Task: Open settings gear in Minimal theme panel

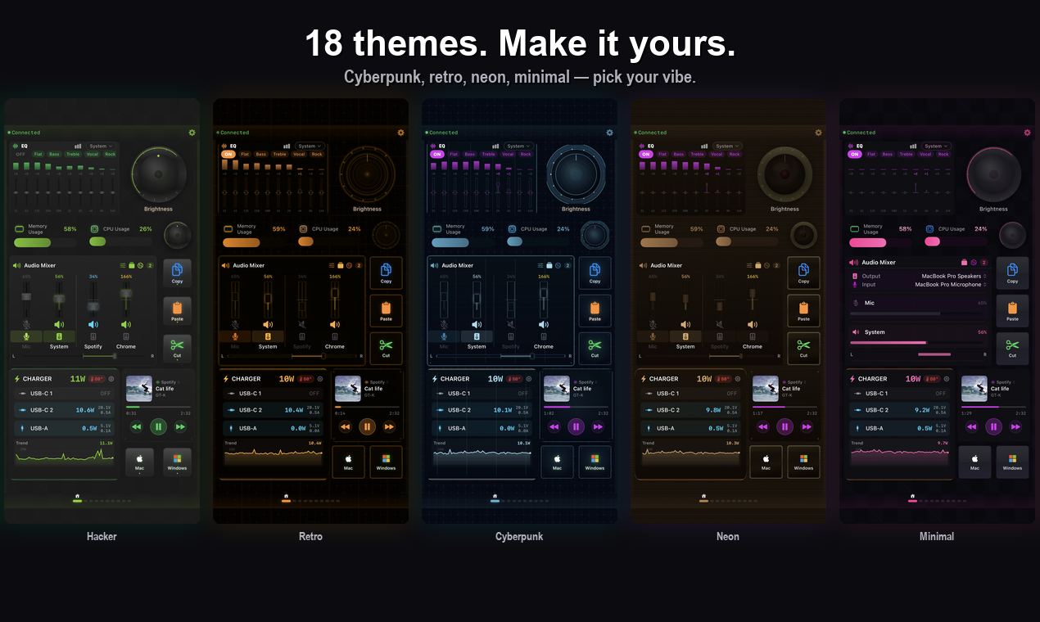Action: (1027, 133)
